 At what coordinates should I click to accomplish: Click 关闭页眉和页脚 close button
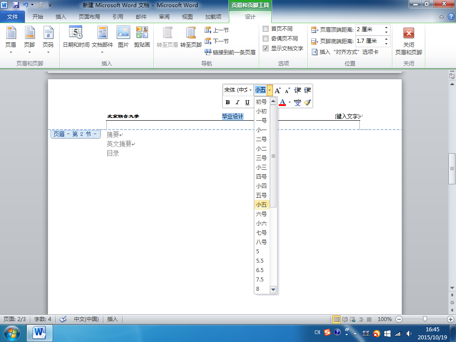click(409, 41)
